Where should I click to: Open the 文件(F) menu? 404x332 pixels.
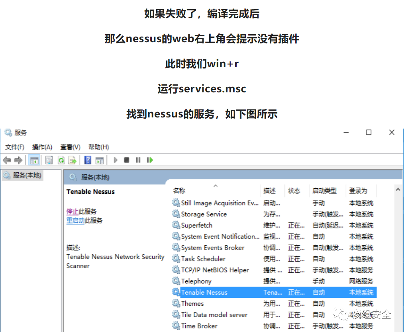(15, 147)
